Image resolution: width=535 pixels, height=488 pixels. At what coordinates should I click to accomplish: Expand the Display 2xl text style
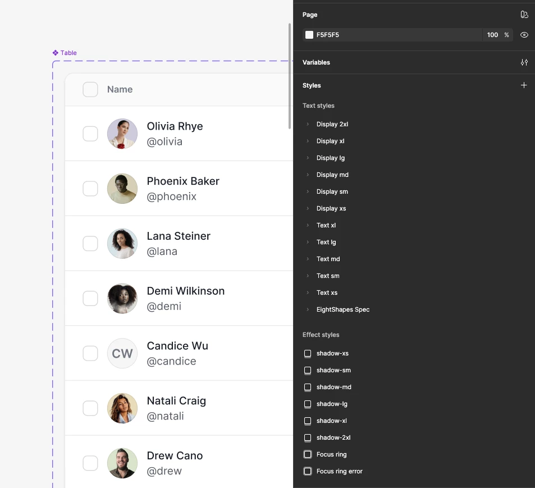[x=308, y=124]
